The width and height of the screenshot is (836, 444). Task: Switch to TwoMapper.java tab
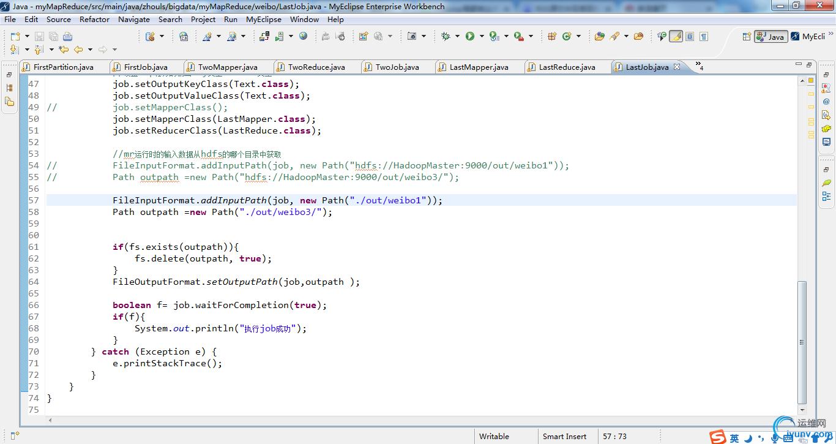point(228,67)
